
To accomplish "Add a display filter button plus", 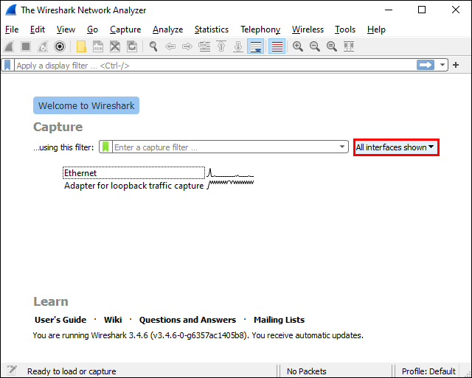I will click(x=456, y=65).
